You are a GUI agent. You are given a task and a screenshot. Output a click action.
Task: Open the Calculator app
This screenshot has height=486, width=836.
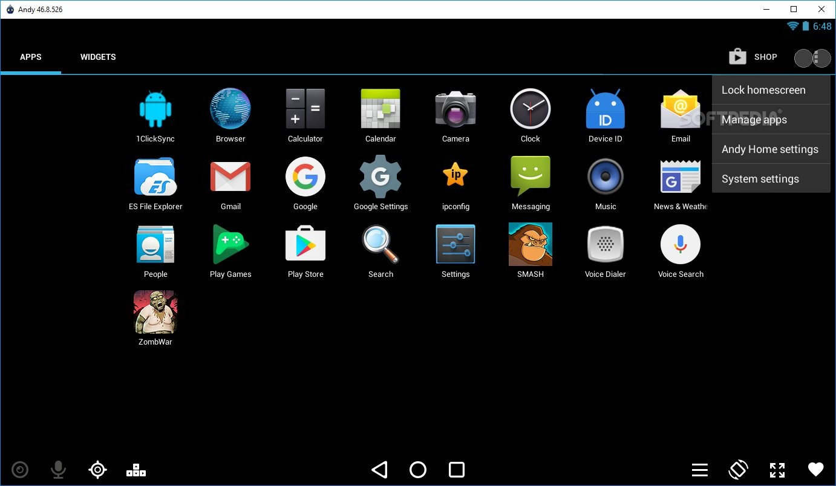click(305, 115)
